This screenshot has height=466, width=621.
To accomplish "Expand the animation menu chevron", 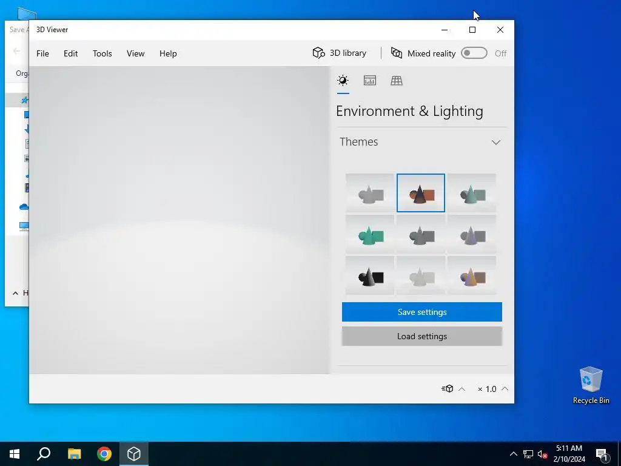I will [x=462, y=389].
